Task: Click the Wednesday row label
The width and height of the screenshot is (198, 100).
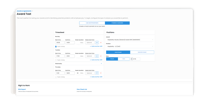Action: (59, 64)
